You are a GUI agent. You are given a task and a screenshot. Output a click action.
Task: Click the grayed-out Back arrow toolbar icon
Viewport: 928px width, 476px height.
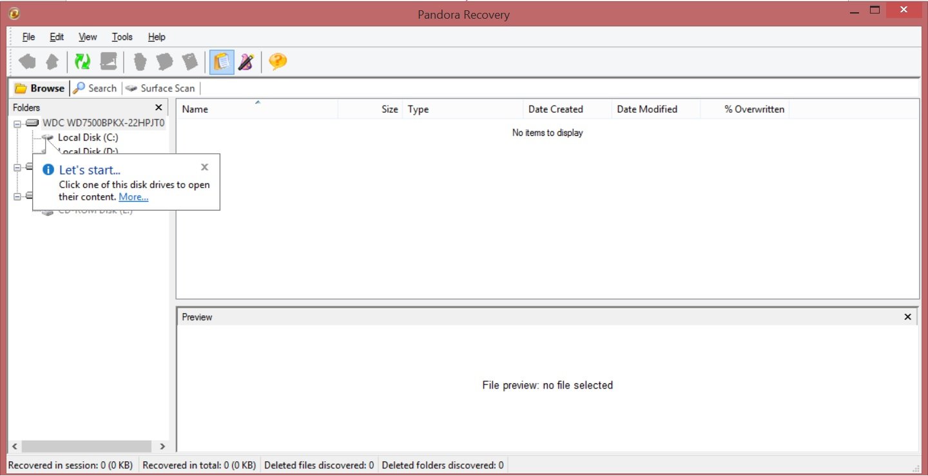pyautogui.click(x=27, y=62)
